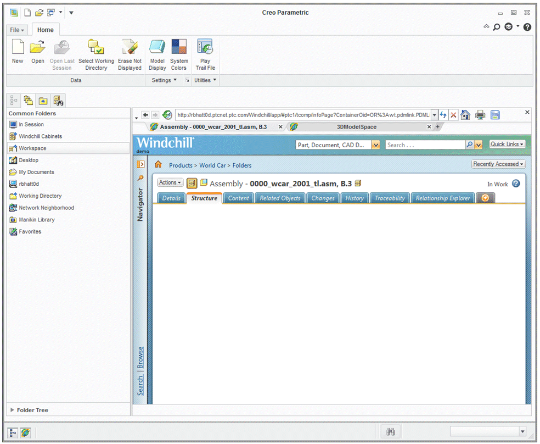Click the Erase Not Displayed icon
The height and width of the screenshot is (444, 540).
coord(130,53)
